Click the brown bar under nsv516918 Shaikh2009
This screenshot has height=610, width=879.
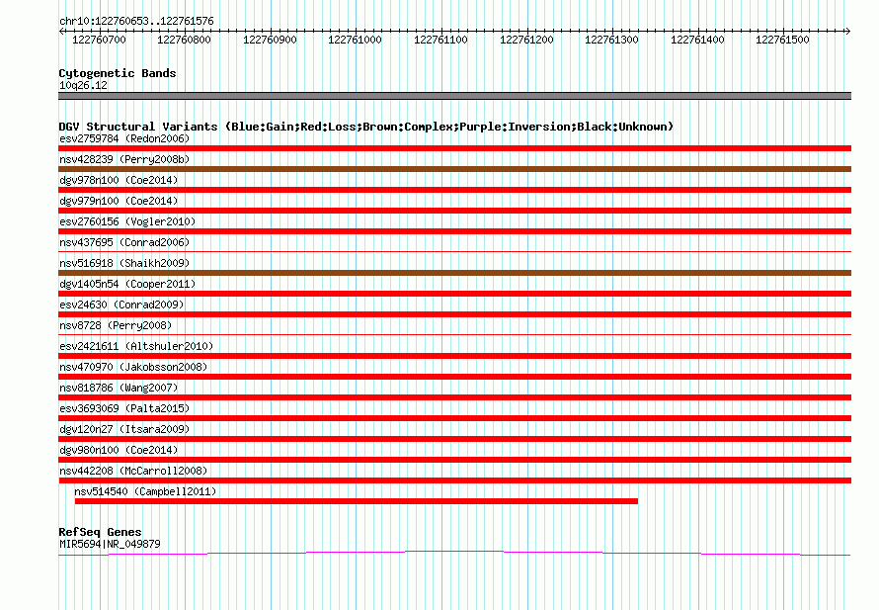coord(454,273)
